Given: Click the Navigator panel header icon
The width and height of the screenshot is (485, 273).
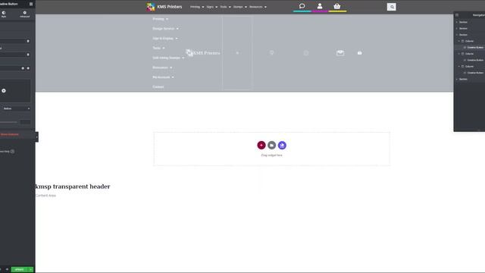Looking at the screenshot, I should [457, 15].
